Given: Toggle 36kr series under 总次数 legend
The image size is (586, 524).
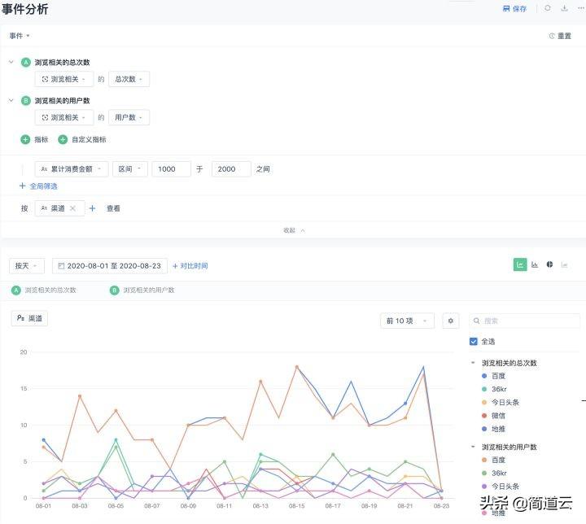Looking at the screenshot, I should [x=495, y=389].
